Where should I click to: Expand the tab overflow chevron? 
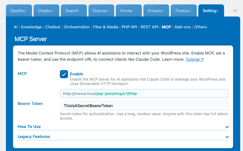click(235, 11)
